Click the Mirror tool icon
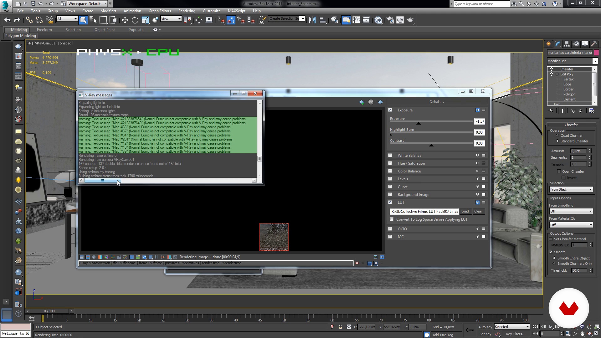The width and height of the screenshot is (601, 338). click(312, 20)
